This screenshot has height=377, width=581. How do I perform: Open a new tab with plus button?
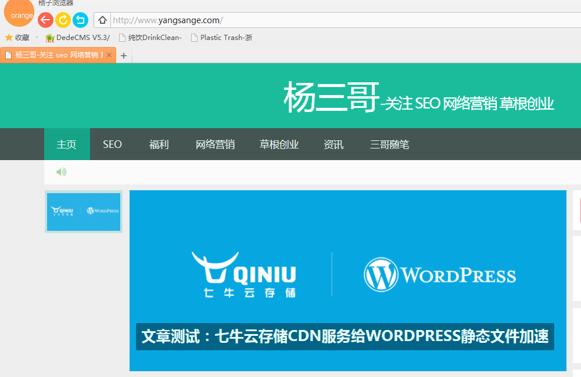click(x=124, y=56)
